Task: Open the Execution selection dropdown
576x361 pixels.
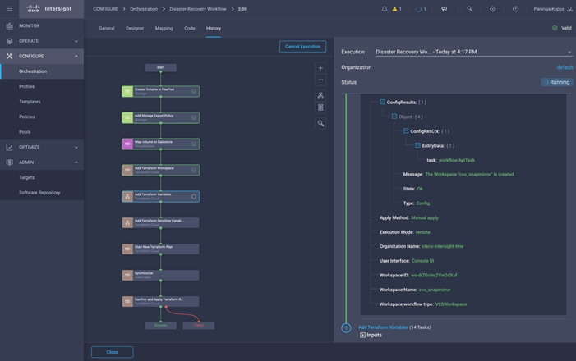Action: (474, 52)
